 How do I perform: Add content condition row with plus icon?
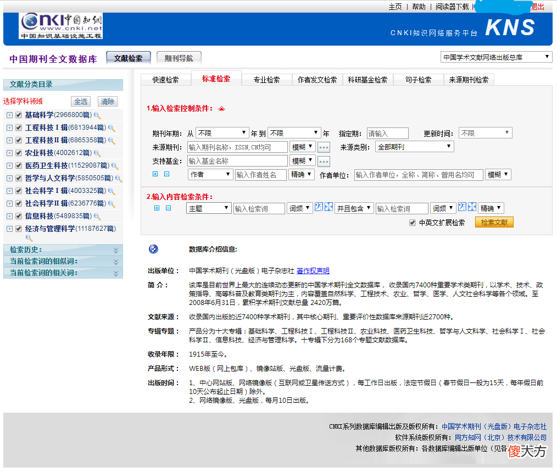(157, 208)
